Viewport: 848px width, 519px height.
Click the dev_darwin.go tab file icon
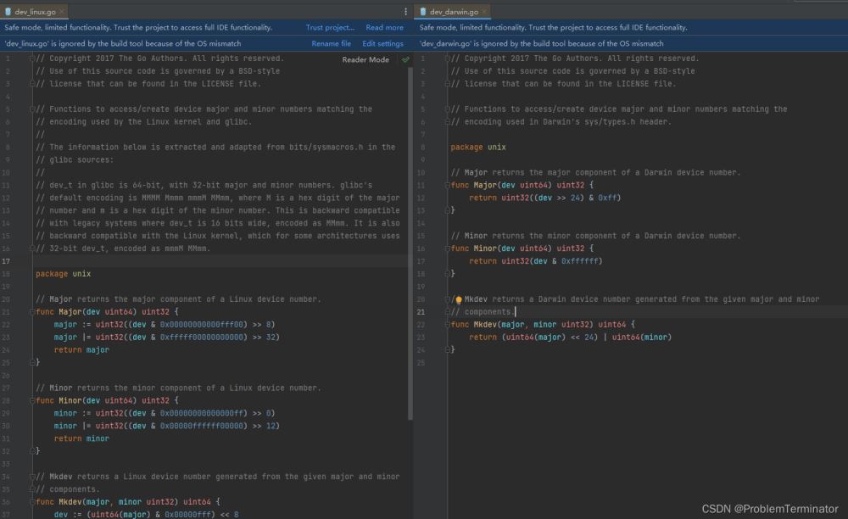coord(423,11)
